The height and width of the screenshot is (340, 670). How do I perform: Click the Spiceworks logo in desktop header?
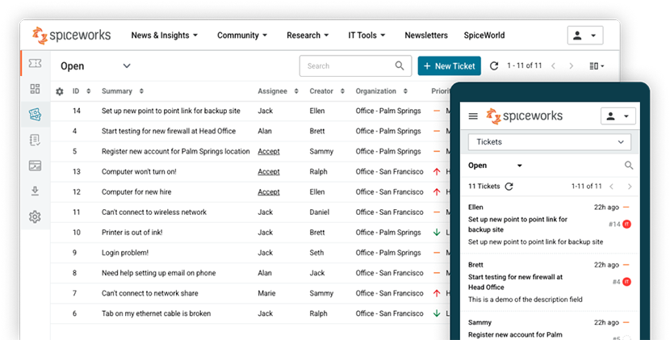(71, 36)
